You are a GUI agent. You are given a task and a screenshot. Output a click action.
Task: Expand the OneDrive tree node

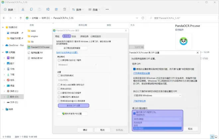pyautogui.click(x=3, y=45)
